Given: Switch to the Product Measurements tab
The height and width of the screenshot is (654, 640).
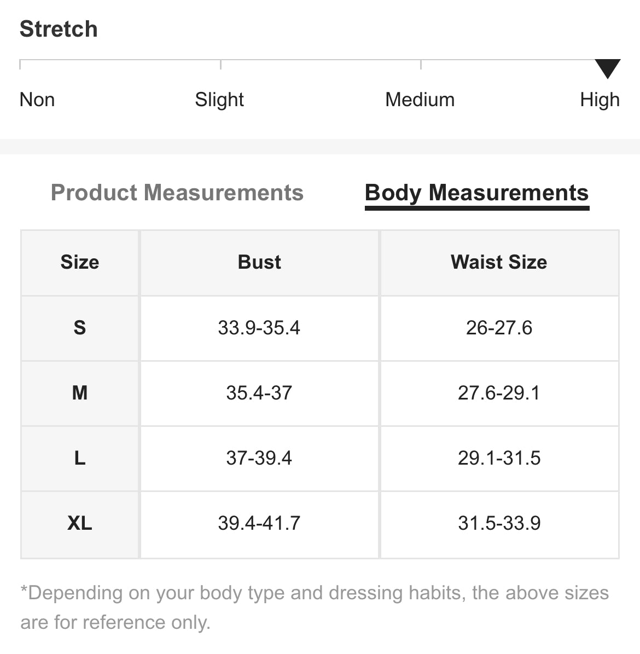Looking at the screenshot, I should click(x=177, y=193).
